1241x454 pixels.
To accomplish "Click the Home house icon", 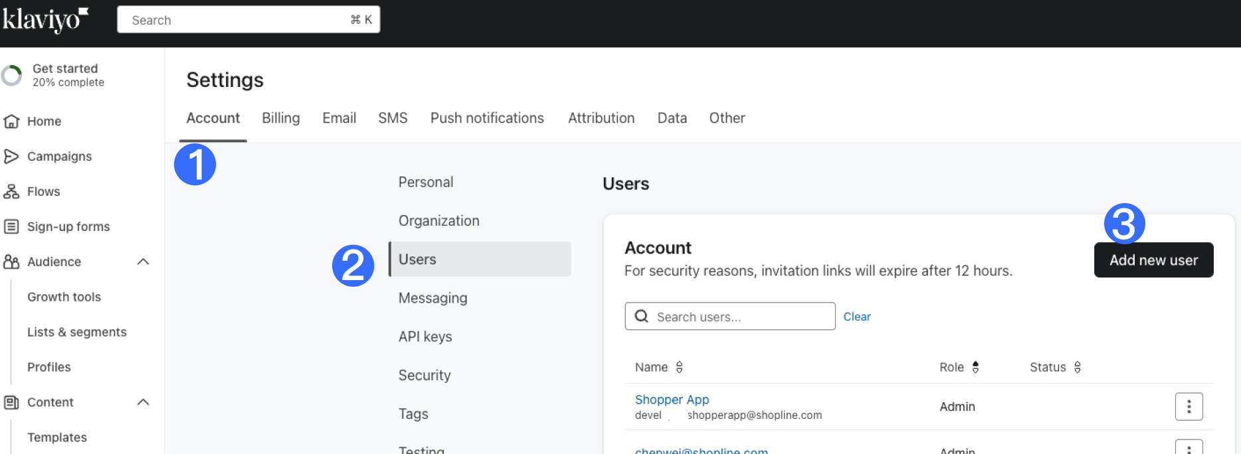I will [11, 121].
